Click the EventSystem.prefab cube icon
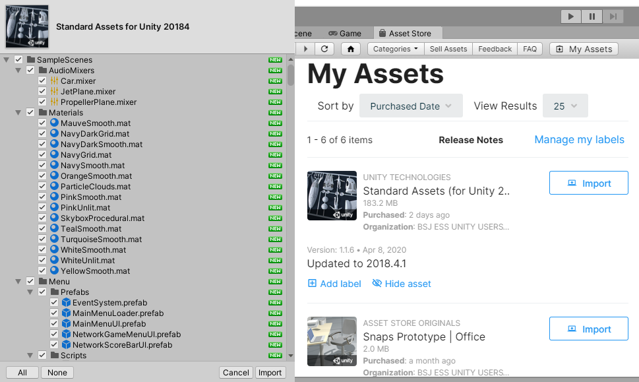This screenshot has height=382, width=639. 66,303
